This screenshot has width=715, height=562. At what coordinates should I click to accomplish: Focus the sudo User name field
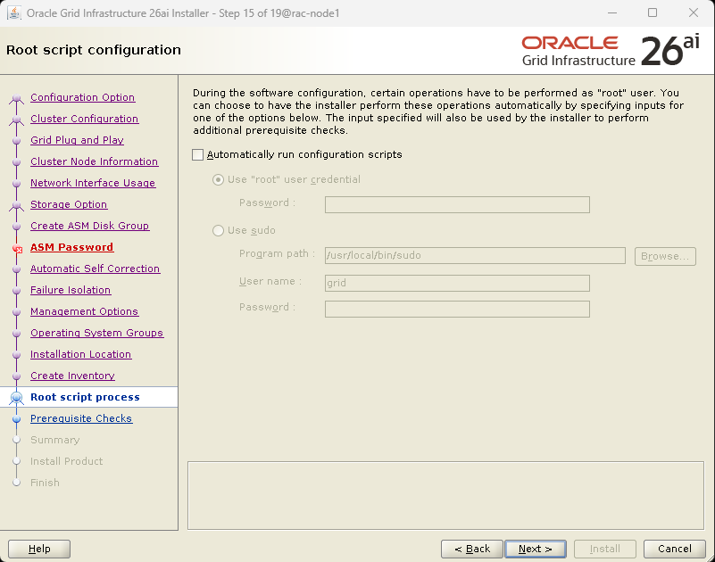(457, 283)
